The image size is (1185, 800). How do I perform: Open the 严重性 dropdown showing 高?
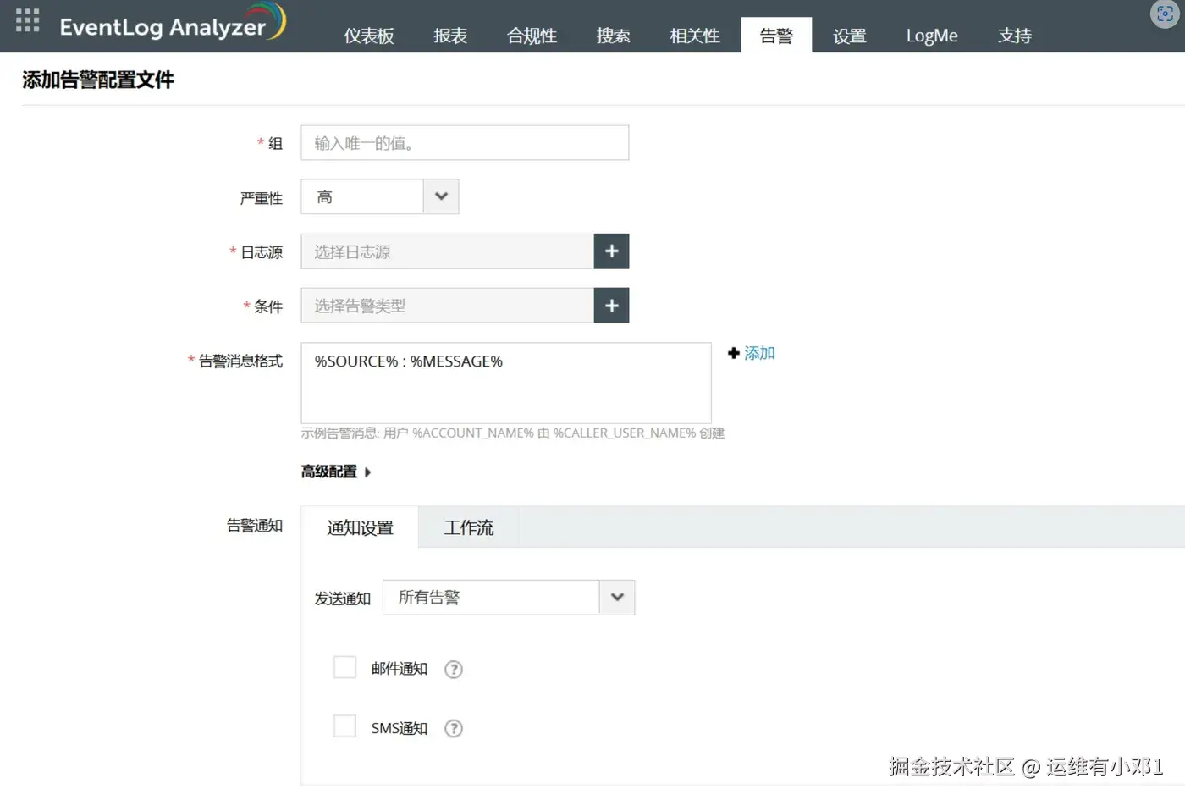tap(440, 196)
